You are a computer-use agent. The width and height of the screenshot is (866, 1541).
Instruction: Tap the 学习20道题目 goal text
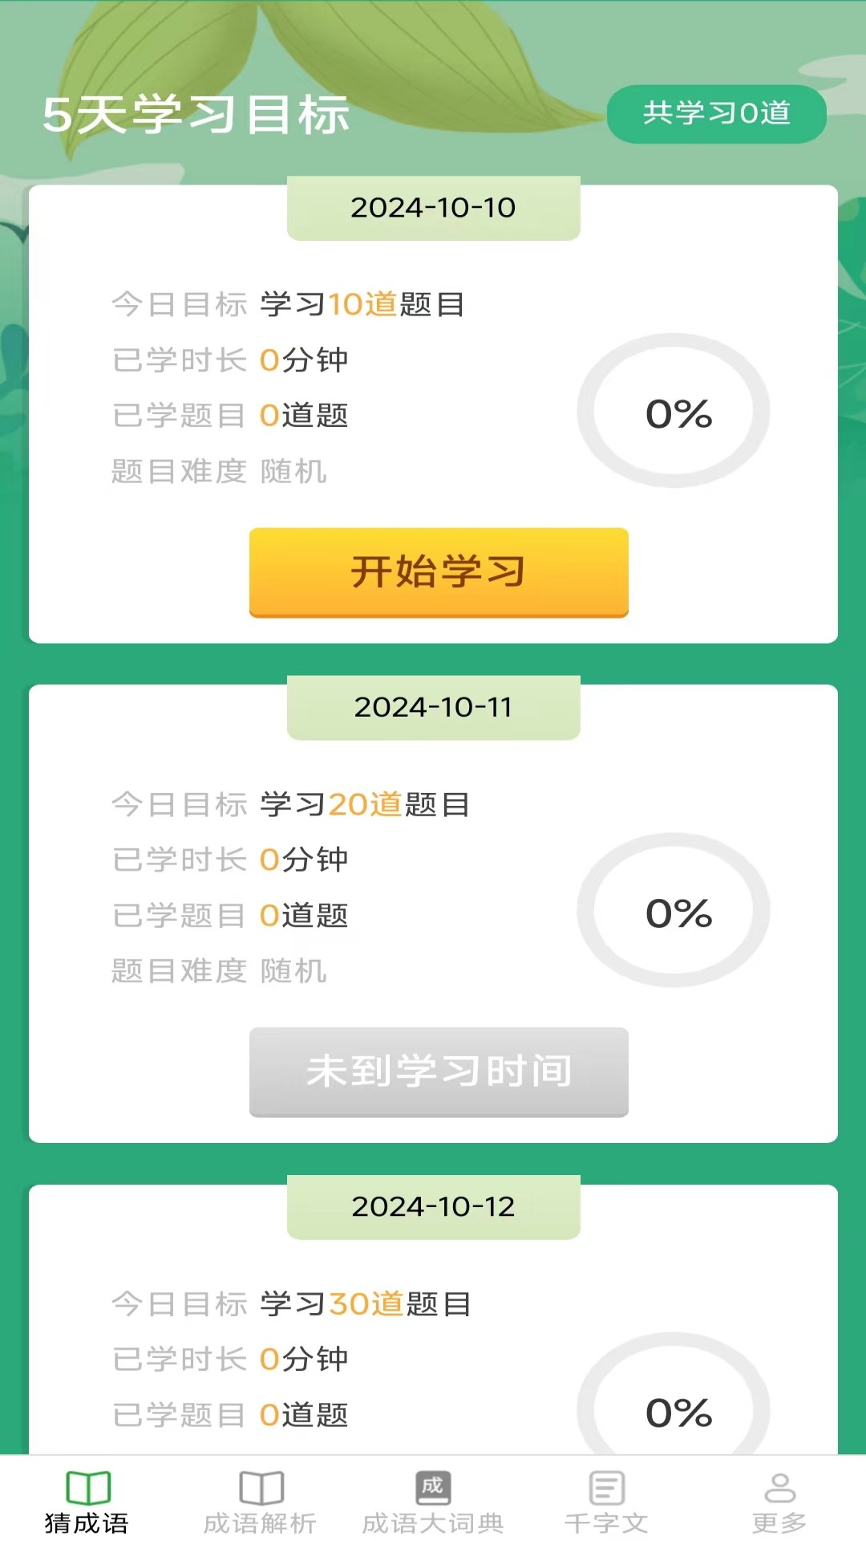pyautogui.click(x=365, y=804)
